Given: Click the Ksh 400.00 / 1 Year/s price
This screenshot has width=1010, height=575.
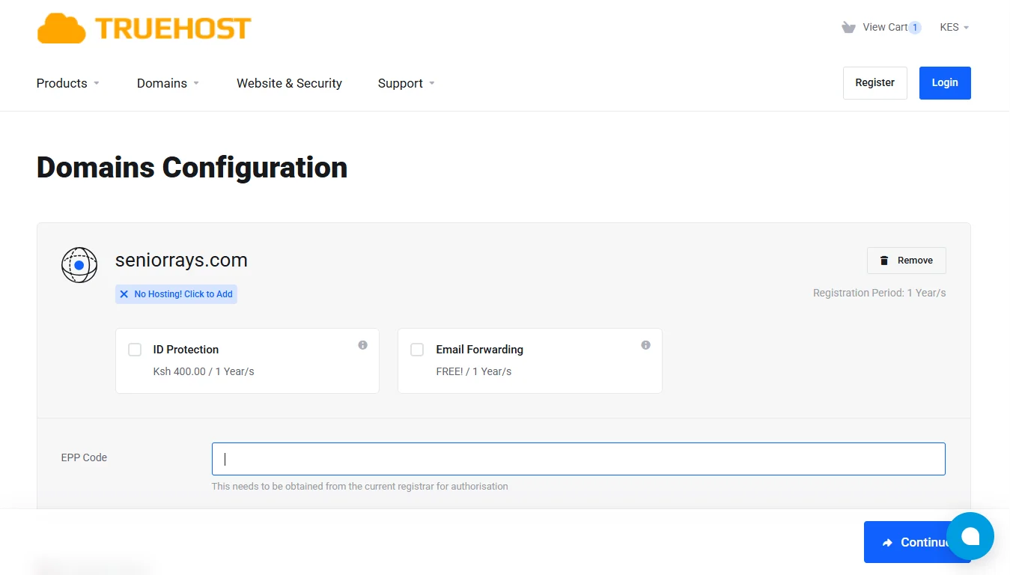Looking at the screenshot, I should (x=204, y=371).
